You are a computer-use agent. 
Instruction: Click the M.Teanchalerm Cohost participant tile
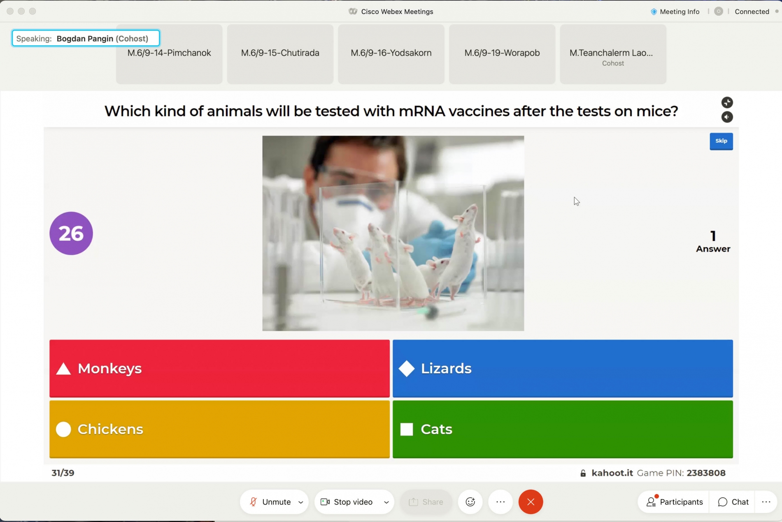point(612,54)
